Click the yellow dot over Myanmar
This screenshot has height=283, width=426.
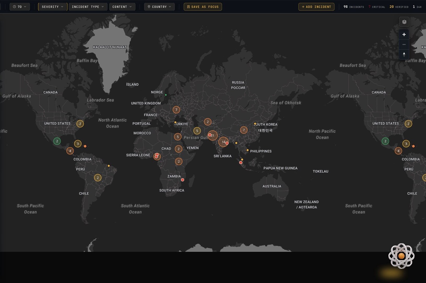click(236, 143)
